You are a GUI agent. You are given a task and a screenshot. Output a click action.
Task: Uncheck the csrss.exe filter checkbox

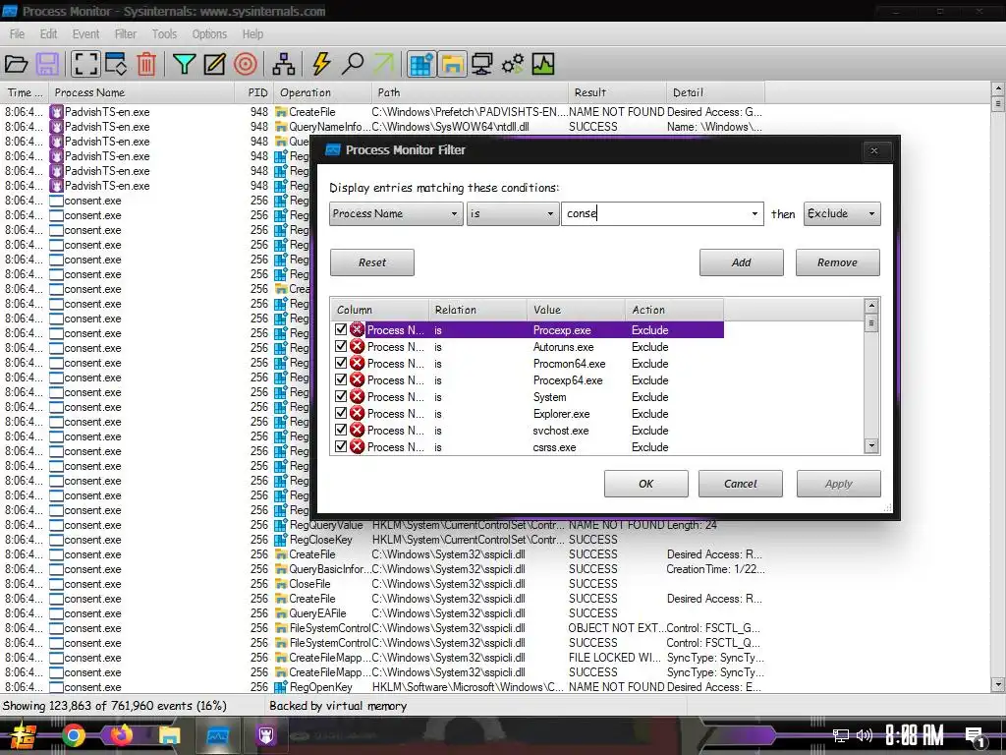coord(341,446)
